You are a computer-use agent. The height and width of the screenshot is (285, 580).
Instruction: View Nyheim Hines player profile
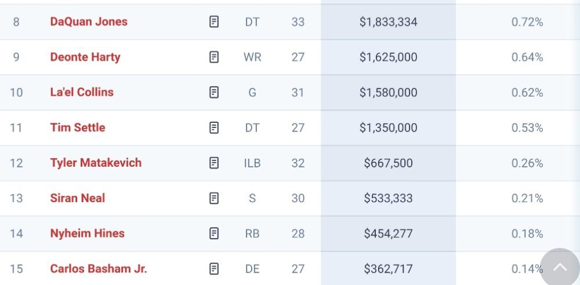point(88,233)
